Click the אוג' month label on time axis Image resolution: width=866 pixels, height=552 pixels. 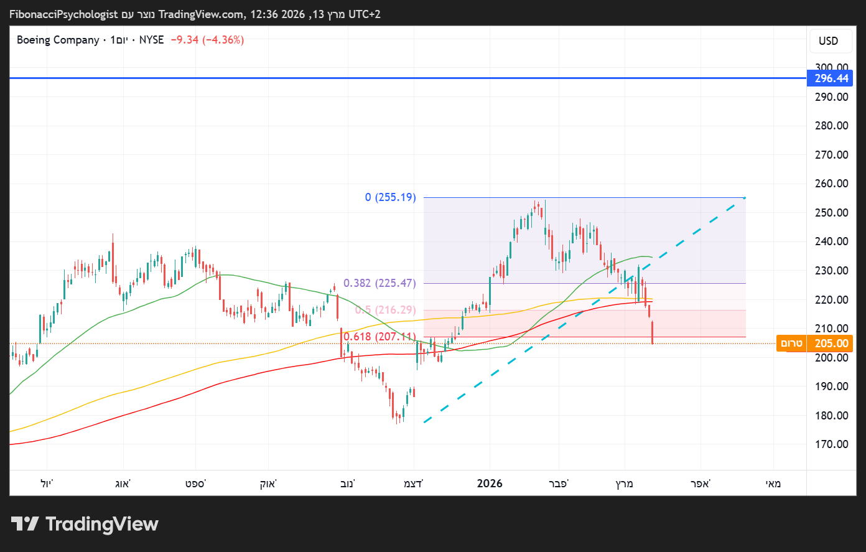[x=123, y=484]
